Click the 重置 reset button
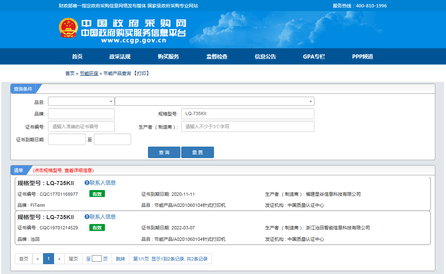Image resolution: width=446 pixels, height=274 pixels. pyautogui.click(x=198, y=152)
